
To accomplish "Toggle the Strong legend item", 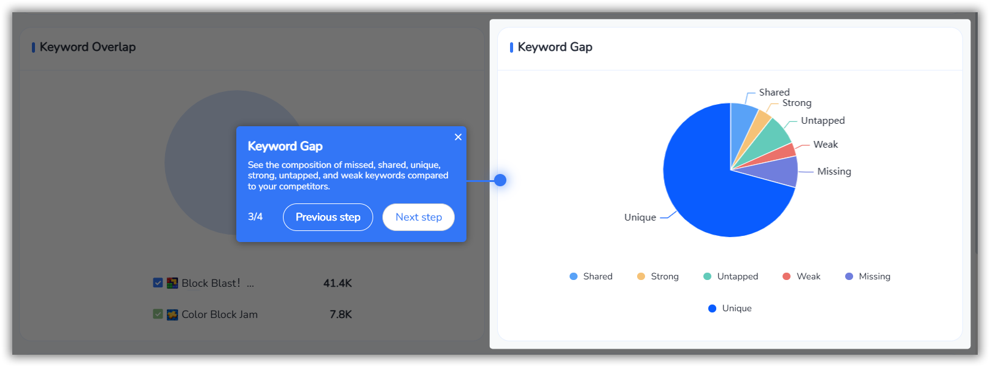I will click(x=658, y=276).
